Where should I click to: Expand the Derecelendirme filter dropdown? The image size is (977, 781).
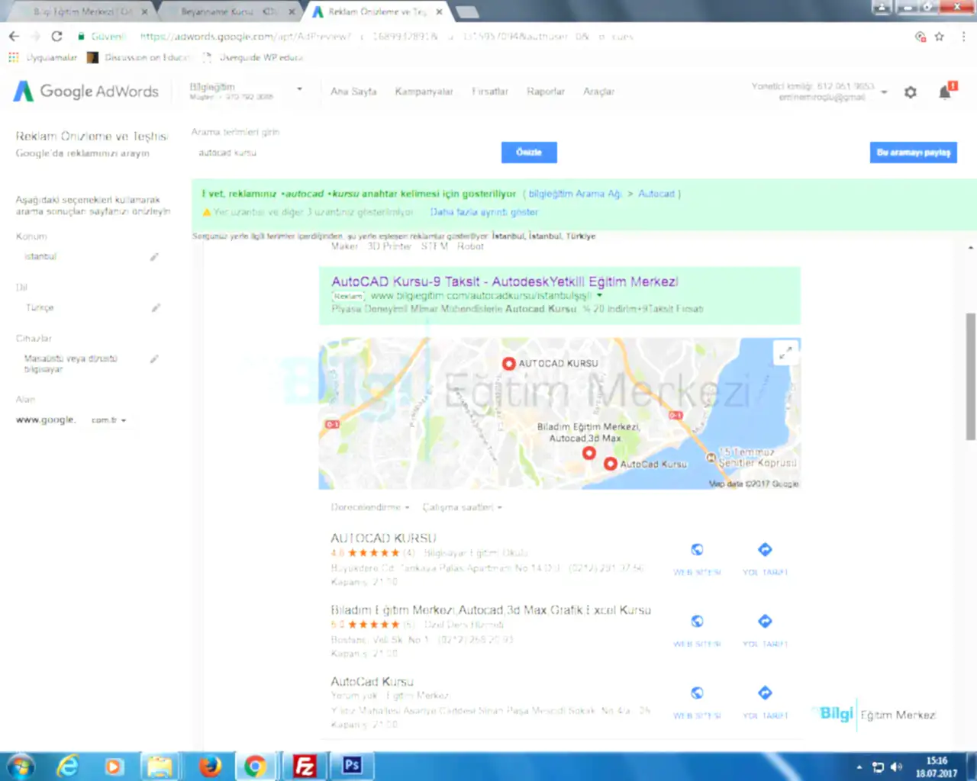pos(370,507)
